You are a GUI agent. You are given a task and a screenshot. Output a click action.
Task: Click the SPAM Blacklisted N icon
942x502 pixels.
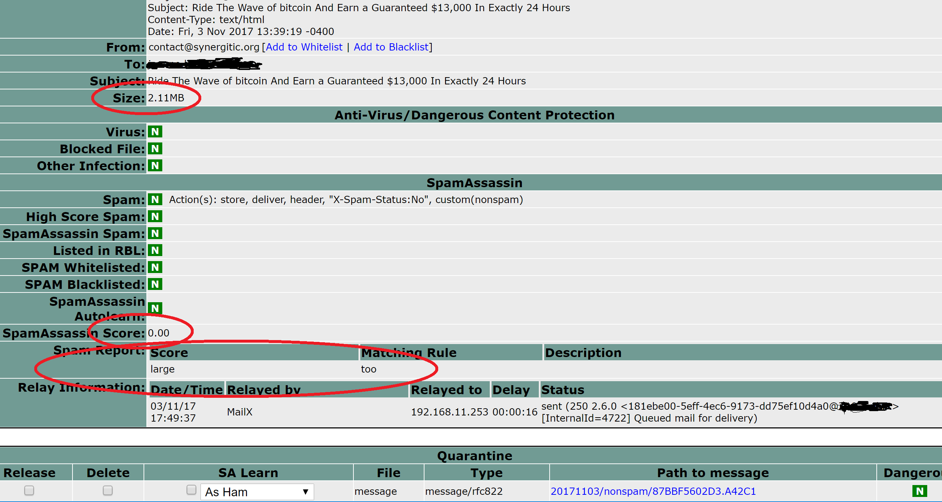tap(155, 284)
